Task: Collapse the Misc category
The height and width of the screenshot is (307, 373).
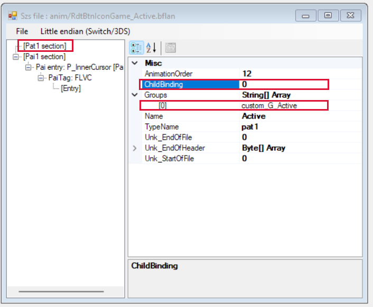Action: (135, 63)
